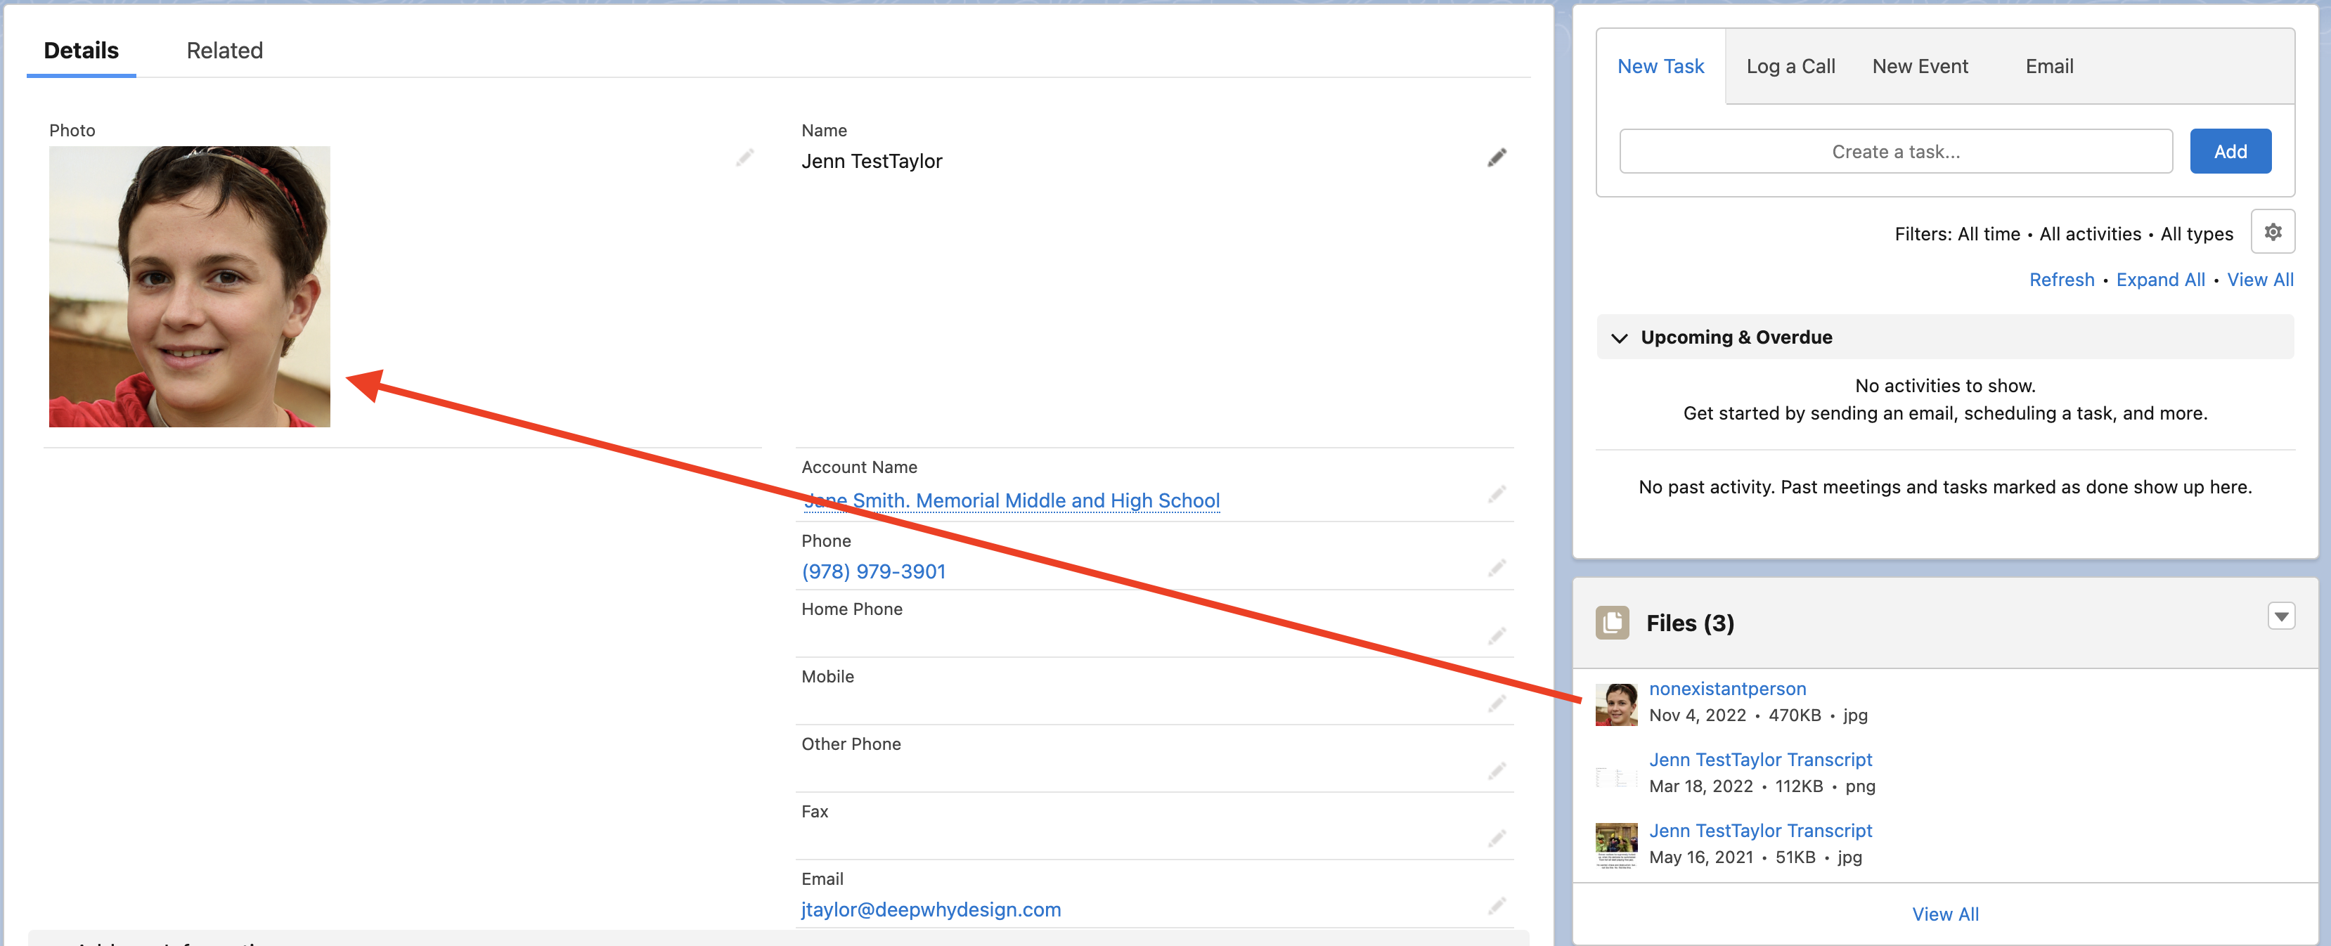Select the Log a Call tab

[x=1790, y=65]
